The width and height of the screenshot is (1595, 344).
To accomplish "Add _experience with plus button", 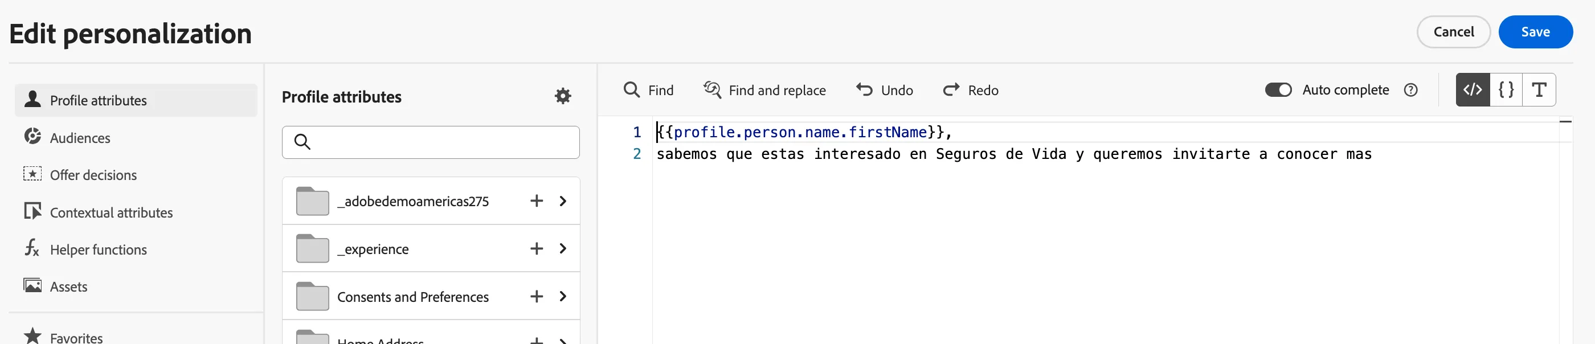I will click(x=537, y=248).
